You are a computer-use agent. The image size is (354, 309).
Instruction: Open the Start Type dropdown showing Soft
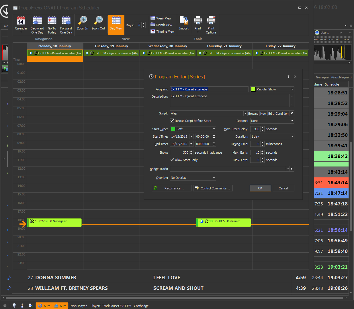click(x=214, y=129)
